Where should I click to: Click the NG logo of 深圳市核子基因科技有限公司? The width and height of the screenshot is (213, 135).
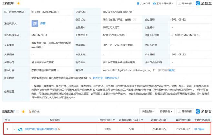20,129
